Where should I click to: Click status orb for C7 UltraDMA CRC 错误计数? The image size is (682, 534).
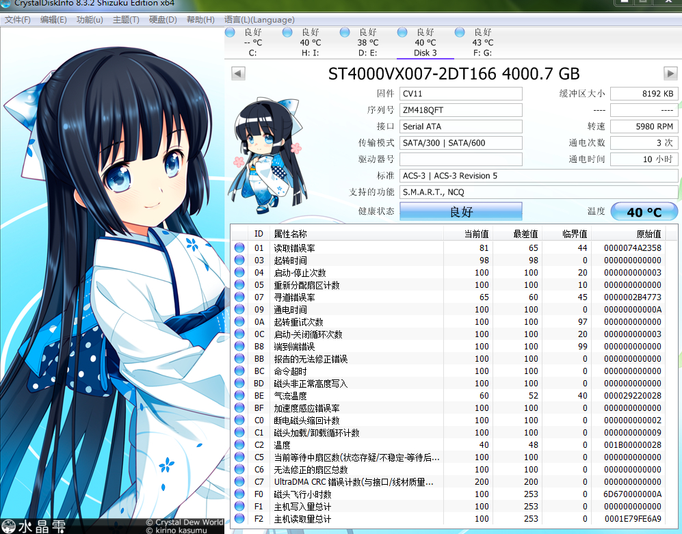coord(239,481)
